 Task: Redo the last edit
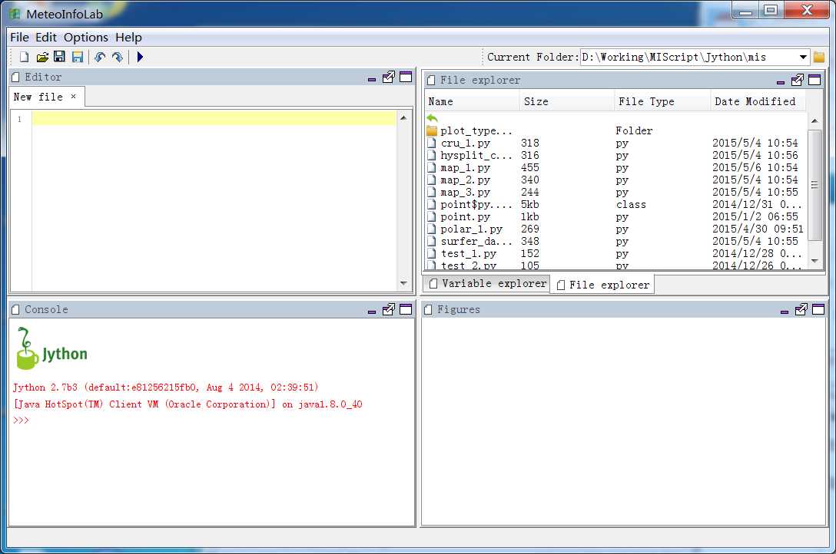pos(118,57)
